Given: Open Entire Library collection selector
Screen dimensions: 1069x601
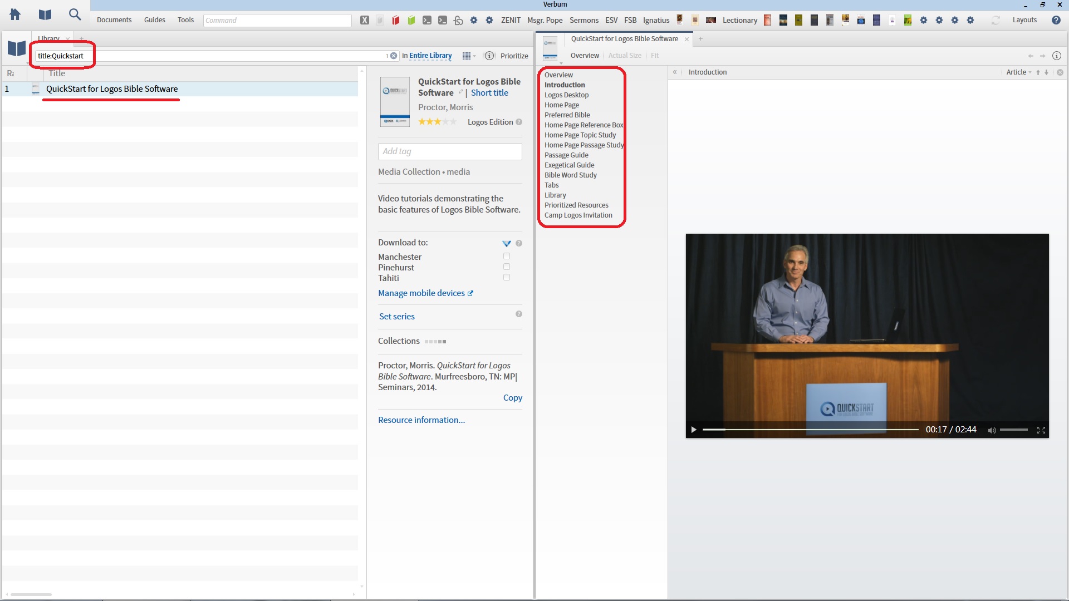Looking at the screenshot, I should [430, 56].
